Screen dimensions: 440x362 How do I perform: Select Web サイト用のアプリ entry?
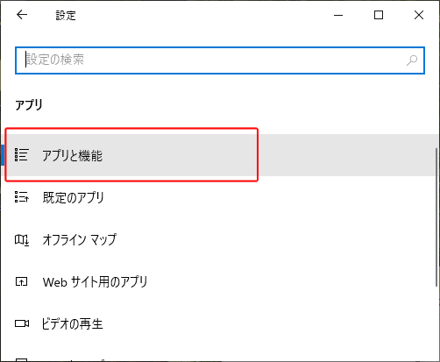click(218, 282)
